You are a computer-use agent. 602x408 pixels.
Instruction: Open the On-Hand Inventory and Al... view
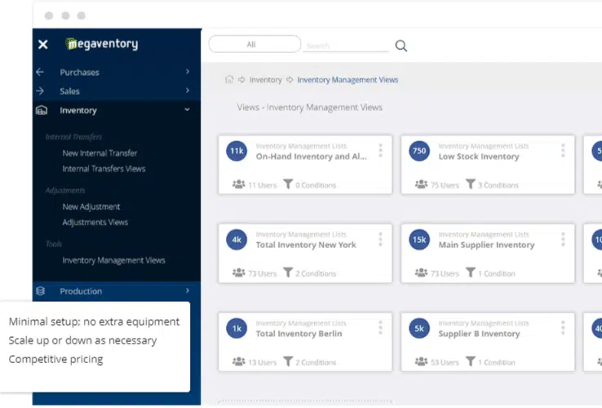312,157
